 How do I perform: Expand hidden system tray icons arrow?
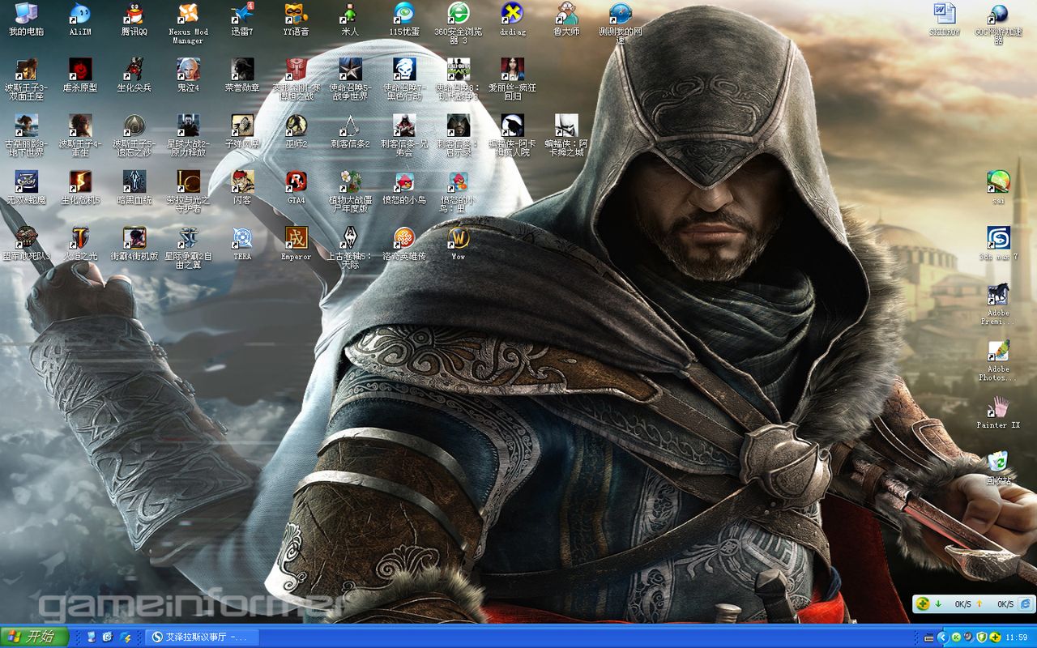pos(941,637)
